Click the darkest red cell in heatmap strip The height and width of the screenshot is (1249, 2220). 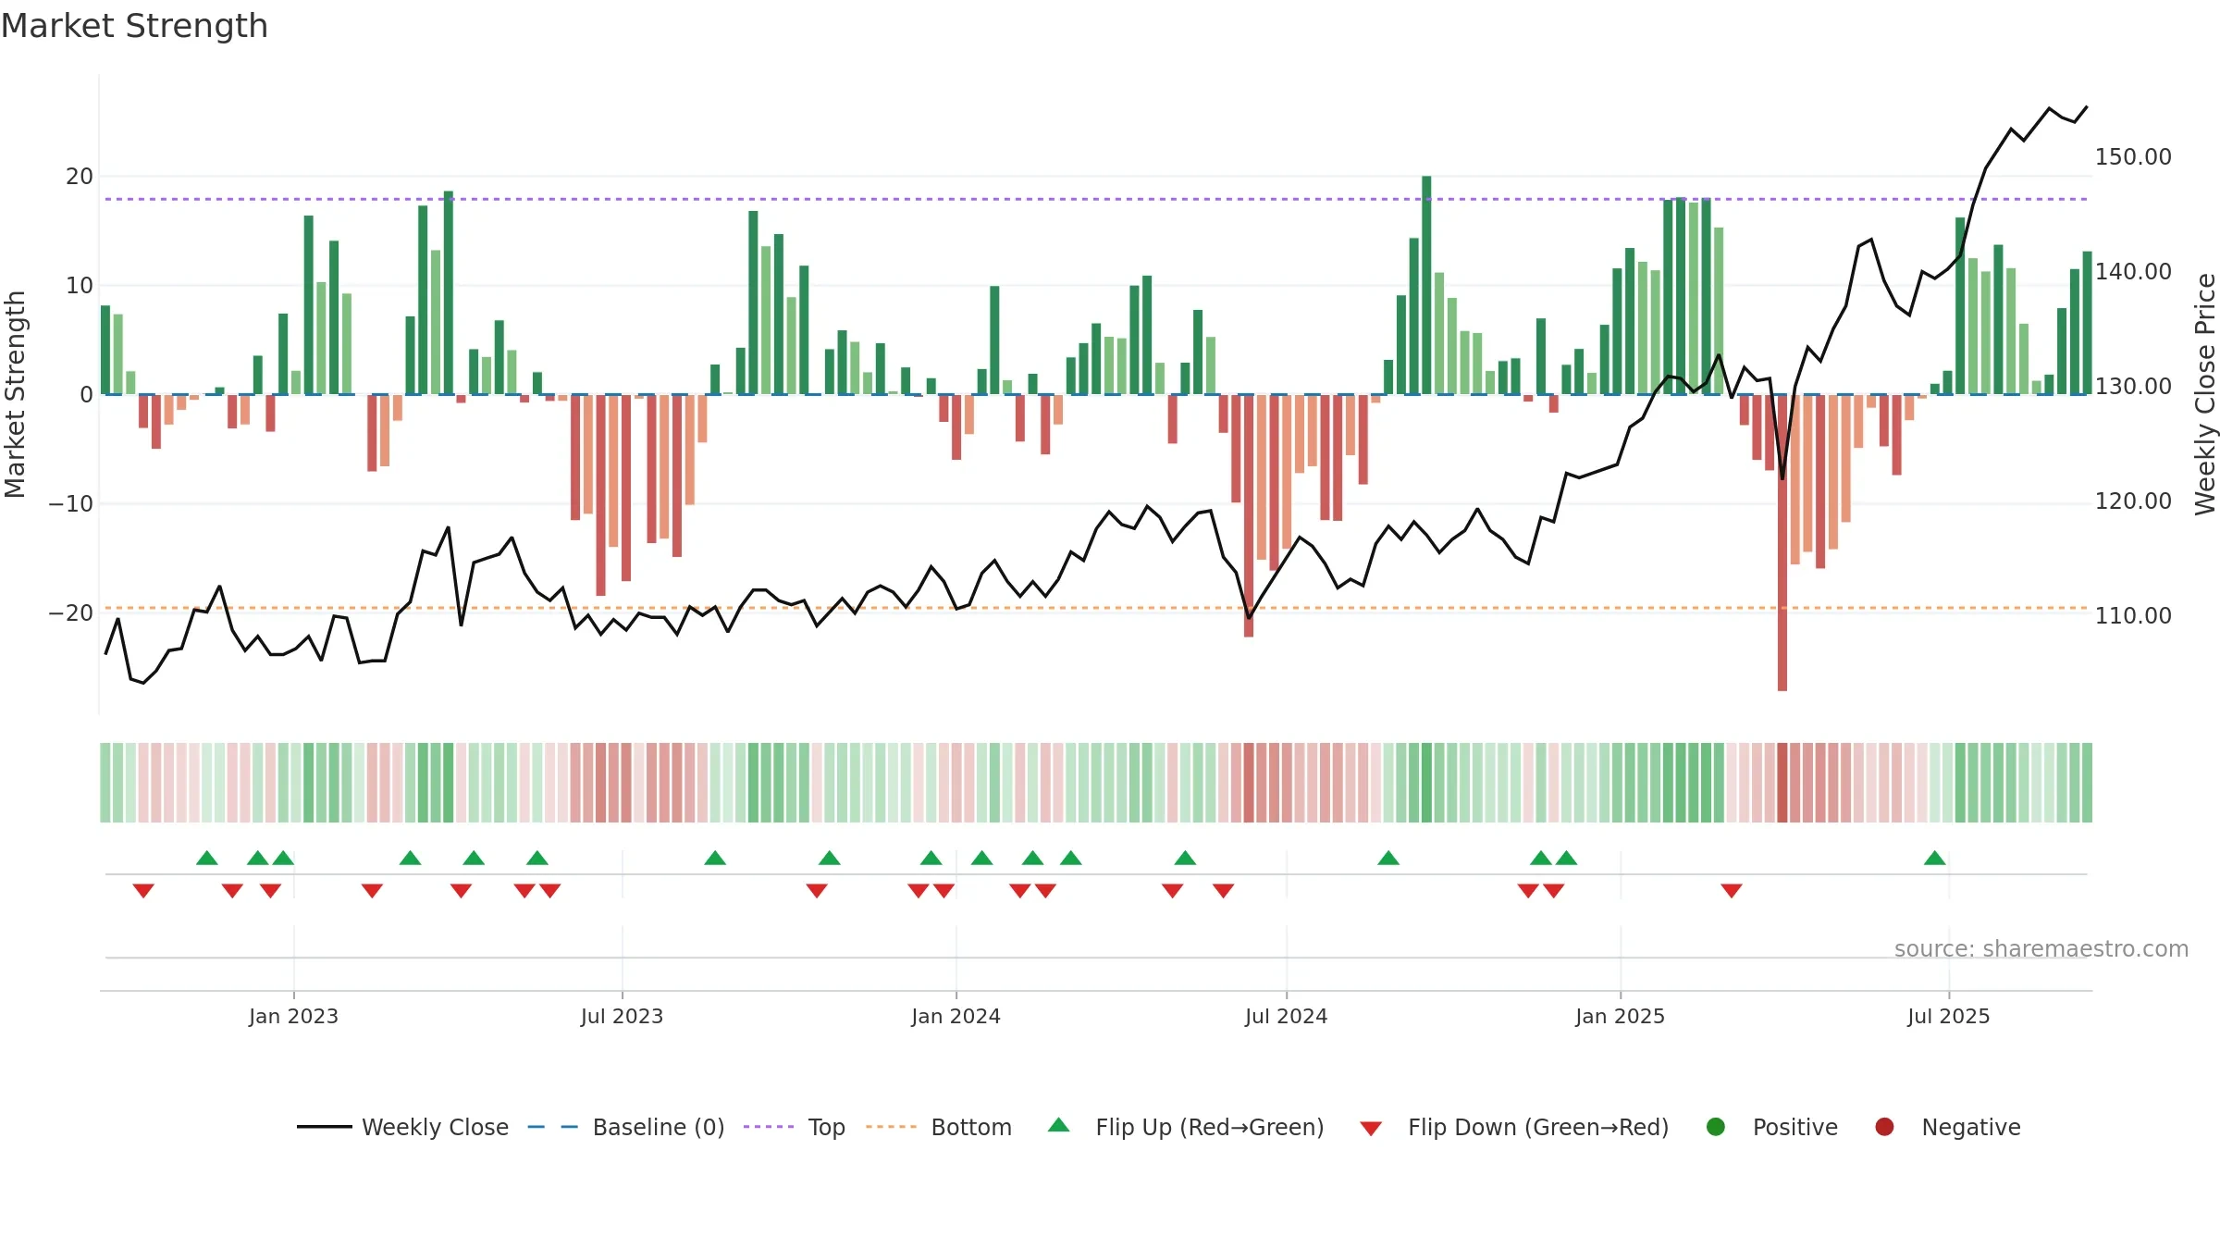tap(1782, 783)
